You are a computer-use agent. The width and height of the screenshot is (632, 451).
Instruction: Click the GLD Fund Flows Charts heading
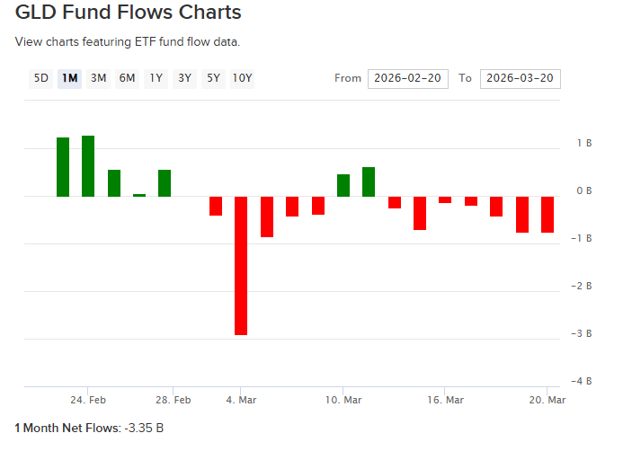(129, 13)
